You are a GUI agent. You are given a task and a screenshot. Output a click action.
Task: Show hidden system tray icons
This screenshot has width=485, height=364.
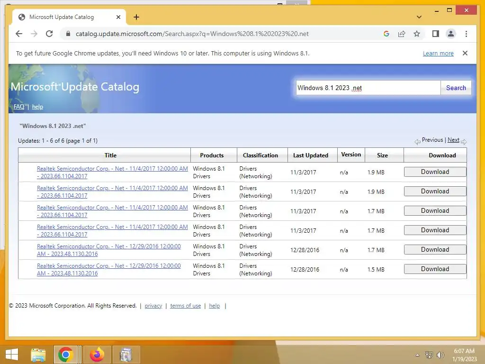(417, 355)
